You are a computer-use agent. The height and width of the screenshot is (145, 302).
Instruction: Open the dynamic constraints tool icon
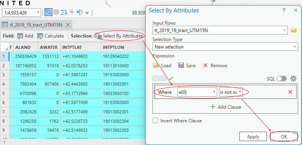point(64,13)
